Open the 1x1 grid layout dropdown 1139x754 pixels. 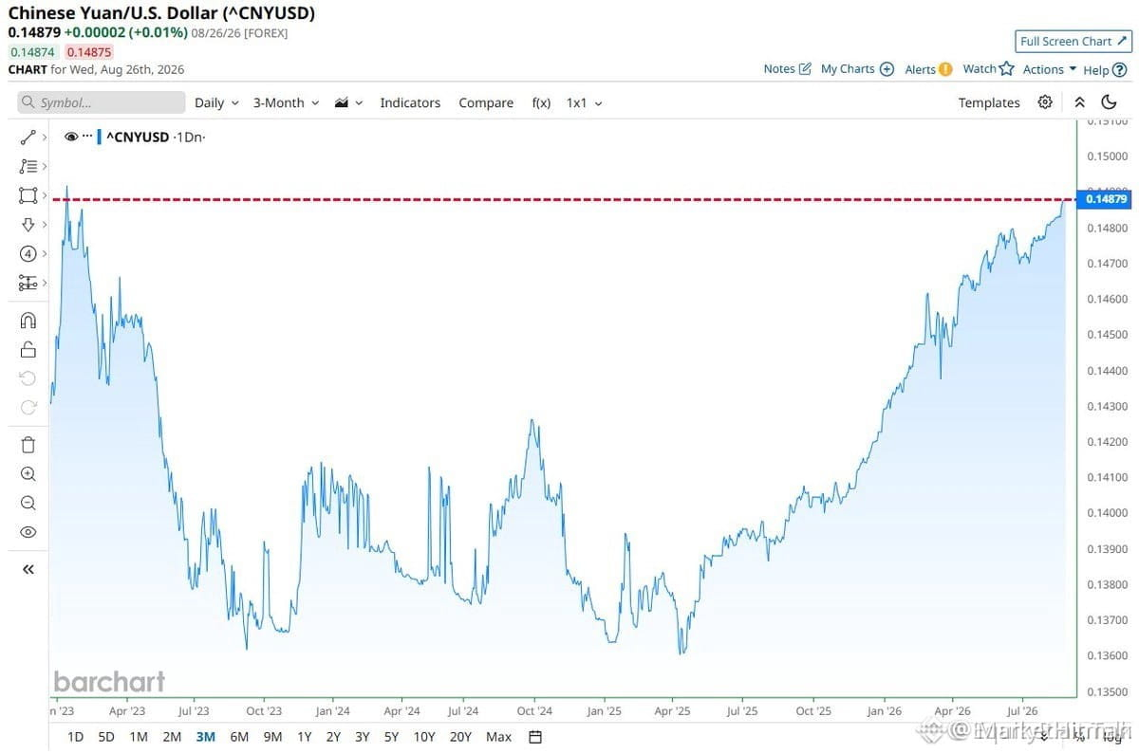(x=584, y=102)
